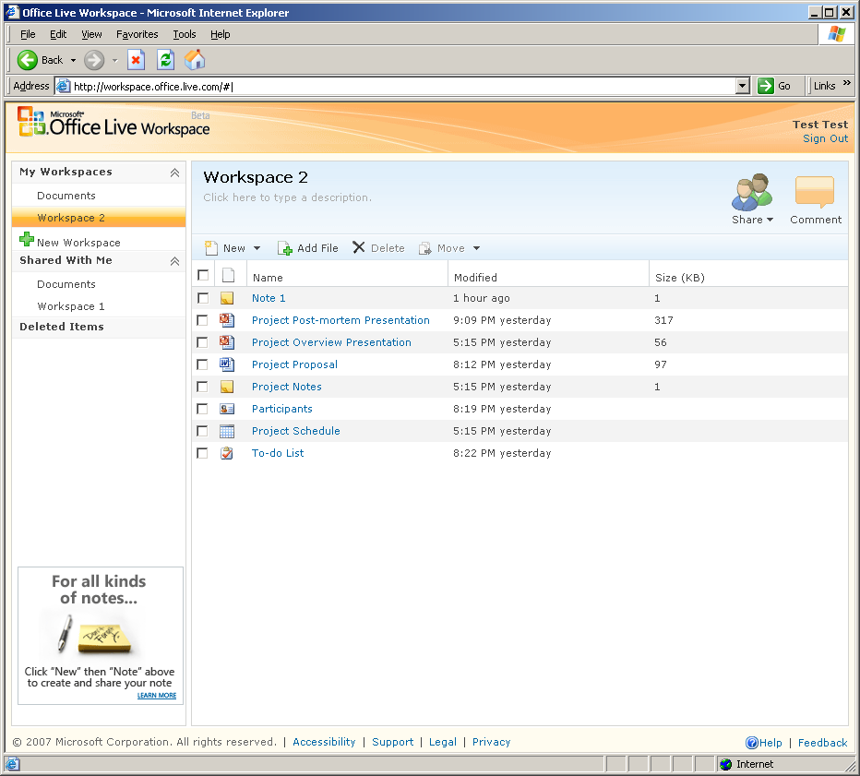Select the Project Notes checkbox
The width and height of the screenshot is (860, 776).
202,387
